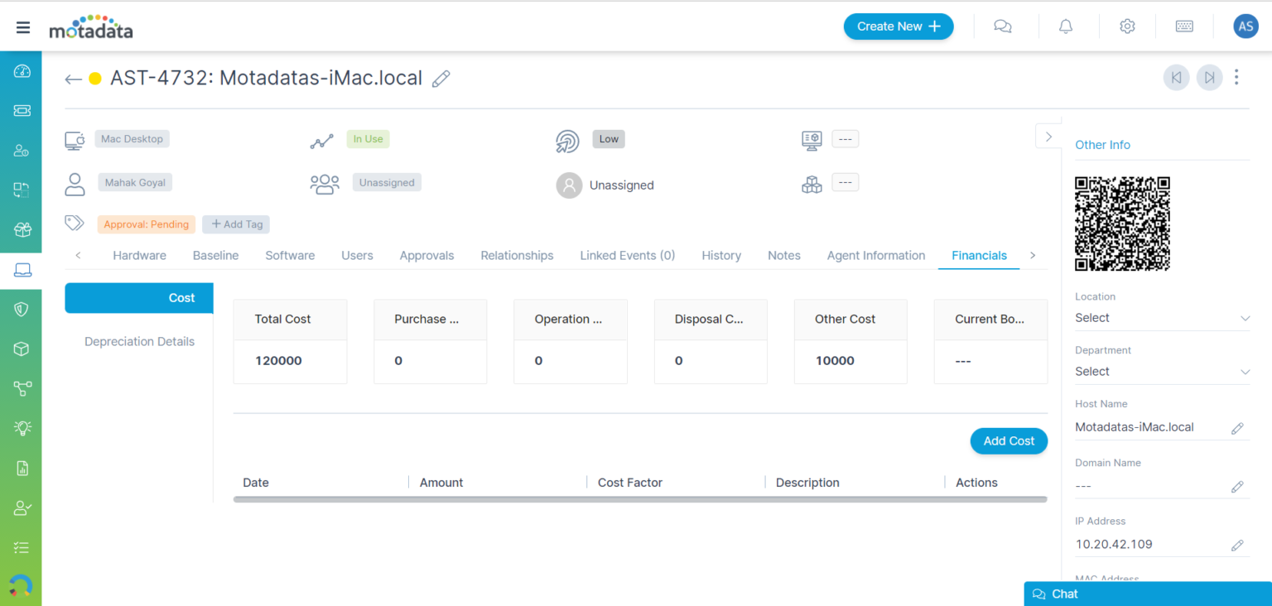1272x606 pixels.
Task: Open the Dashboard gauge icon in sidebar
Action: point(21,71)
